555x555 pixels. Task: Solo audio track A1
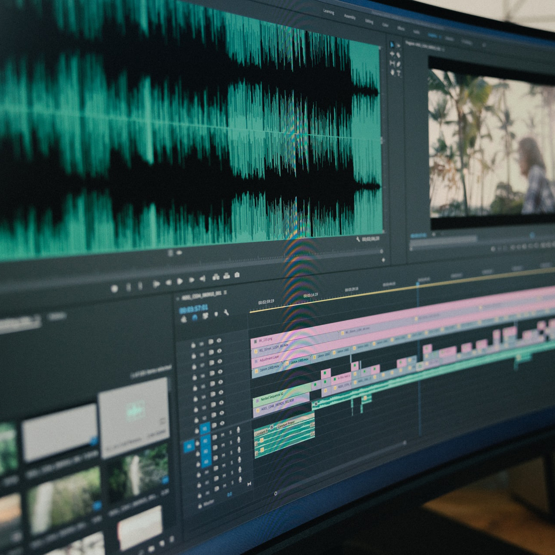coord(231,432)
